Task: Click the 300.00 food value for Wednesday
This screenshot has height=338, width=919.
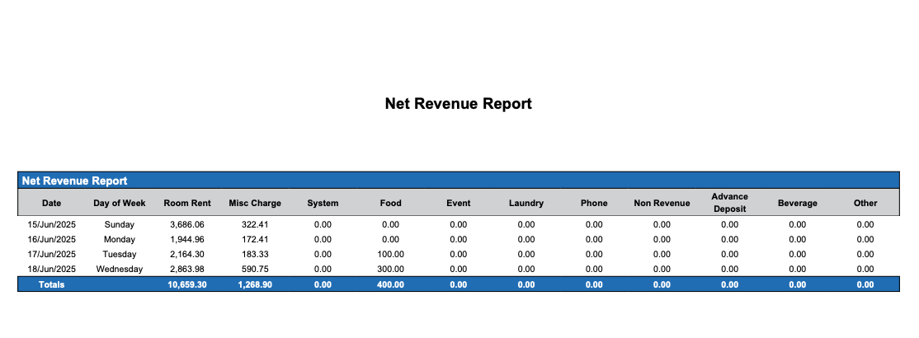Action: [391, 269]
